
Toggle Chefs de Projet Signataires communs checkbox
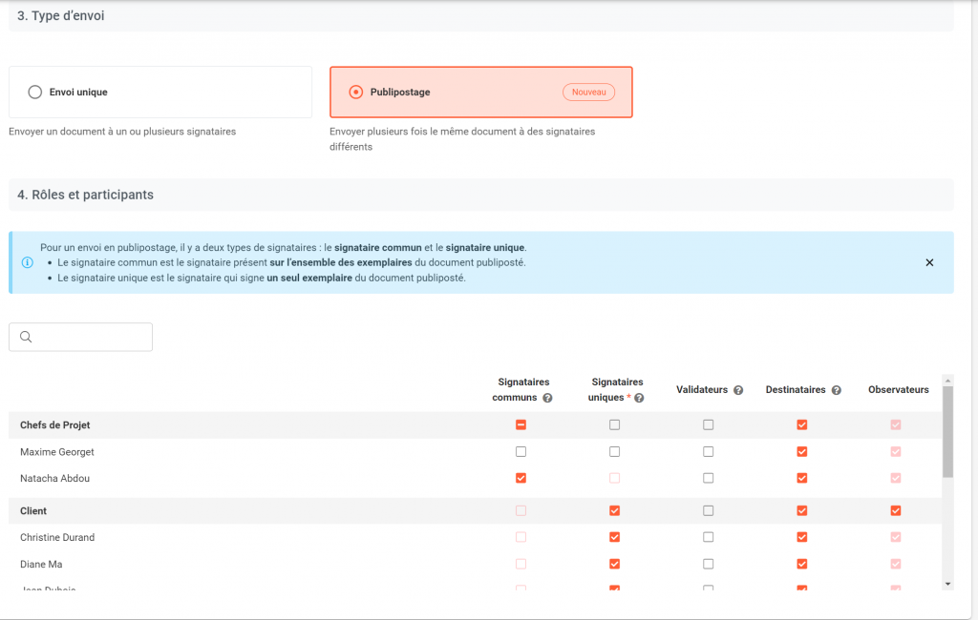pyautogui.click(x=521, y=425)
